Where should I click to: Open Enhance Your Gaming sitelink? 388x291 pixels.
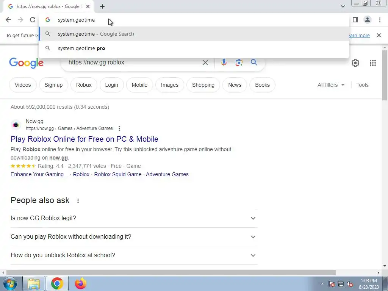[x=39, y=174]
